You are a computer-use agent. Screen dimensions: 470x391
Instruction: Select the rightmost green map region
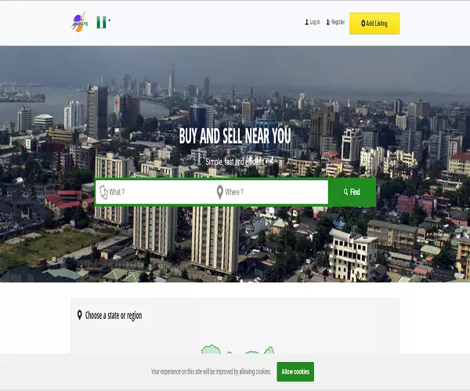pyautogui.click(x=269, y=350)
